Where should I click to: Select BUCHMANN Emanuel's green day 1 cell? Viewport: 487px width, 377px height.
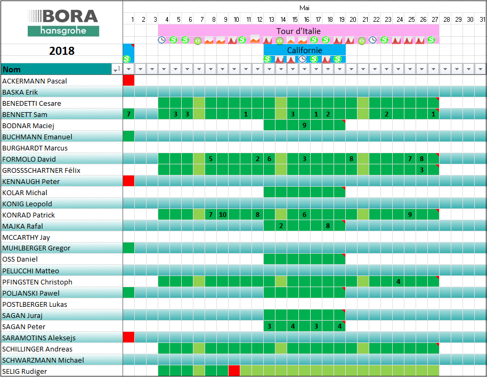tap(128, 136)
